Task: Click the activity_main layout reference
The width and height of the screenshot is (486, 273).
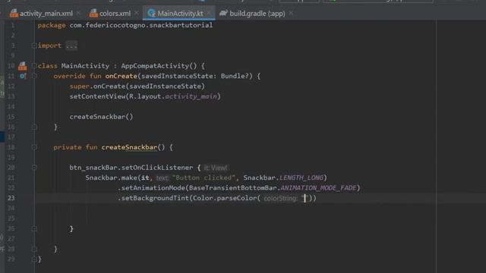Action: coord(191,96)
